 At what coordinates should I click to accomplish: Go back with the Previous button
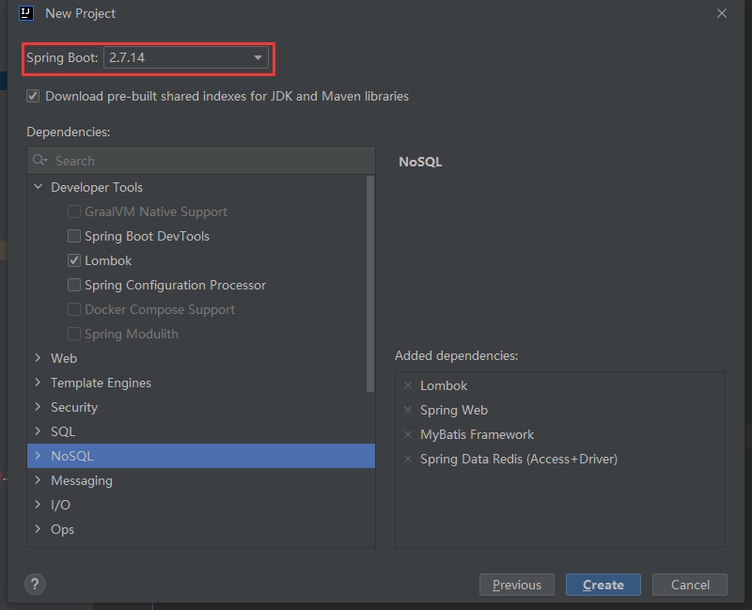(x=516, y=585)
